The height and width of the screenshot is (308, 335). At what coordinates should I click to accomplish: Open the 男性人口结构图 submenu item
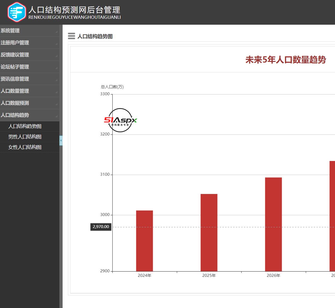30,137
